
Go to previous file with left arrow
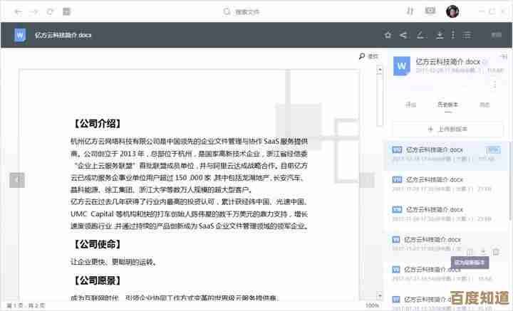pyautogui.click(x=17, y=180)
